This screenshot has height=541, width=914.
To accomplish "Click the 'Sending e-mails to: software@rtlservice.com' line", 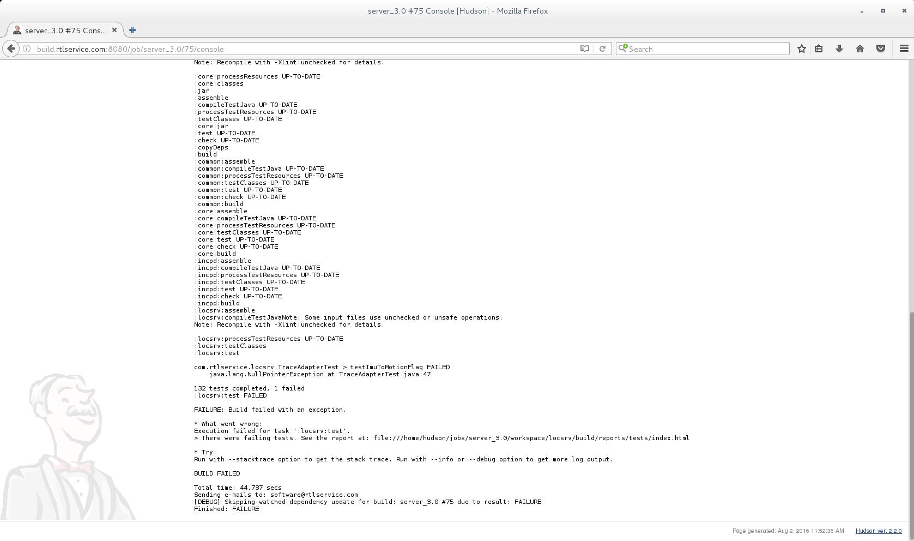I will [276, 495].
